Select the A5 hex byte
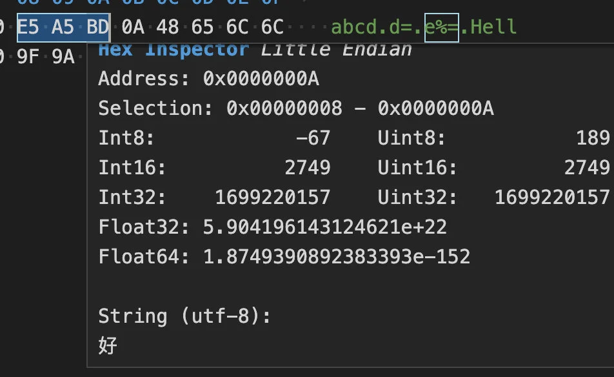This screenshot has height=377, width=614. pos(64,26)
